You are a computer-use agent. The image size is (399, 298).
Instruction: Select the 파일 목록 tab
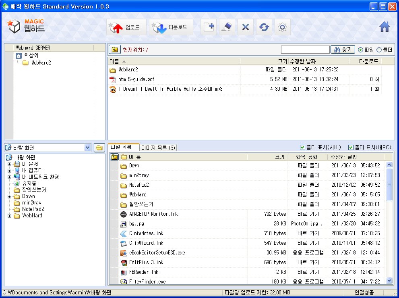(x=124, y=147)
